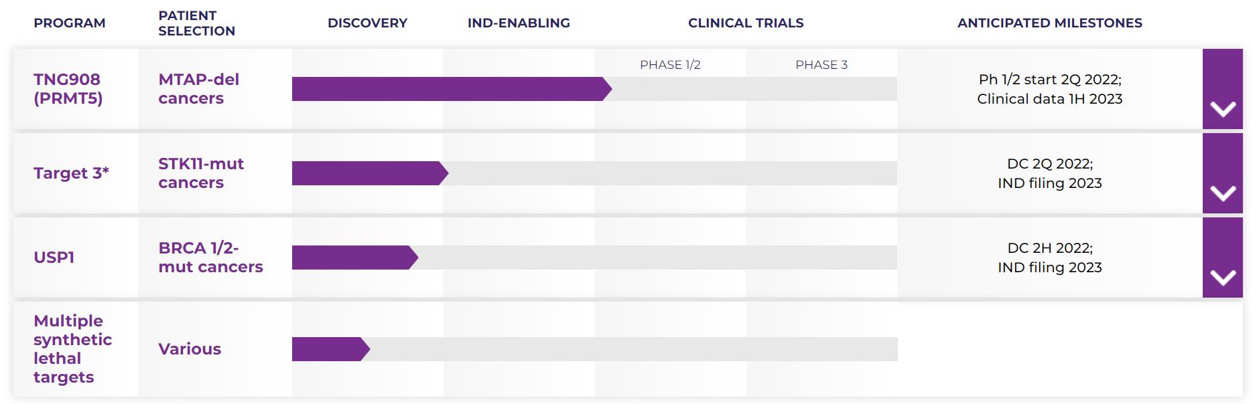This screenshot has height=404, width=1253.
Task: Click the Multiple targets purple progress bar
Action: coord(330,349)
